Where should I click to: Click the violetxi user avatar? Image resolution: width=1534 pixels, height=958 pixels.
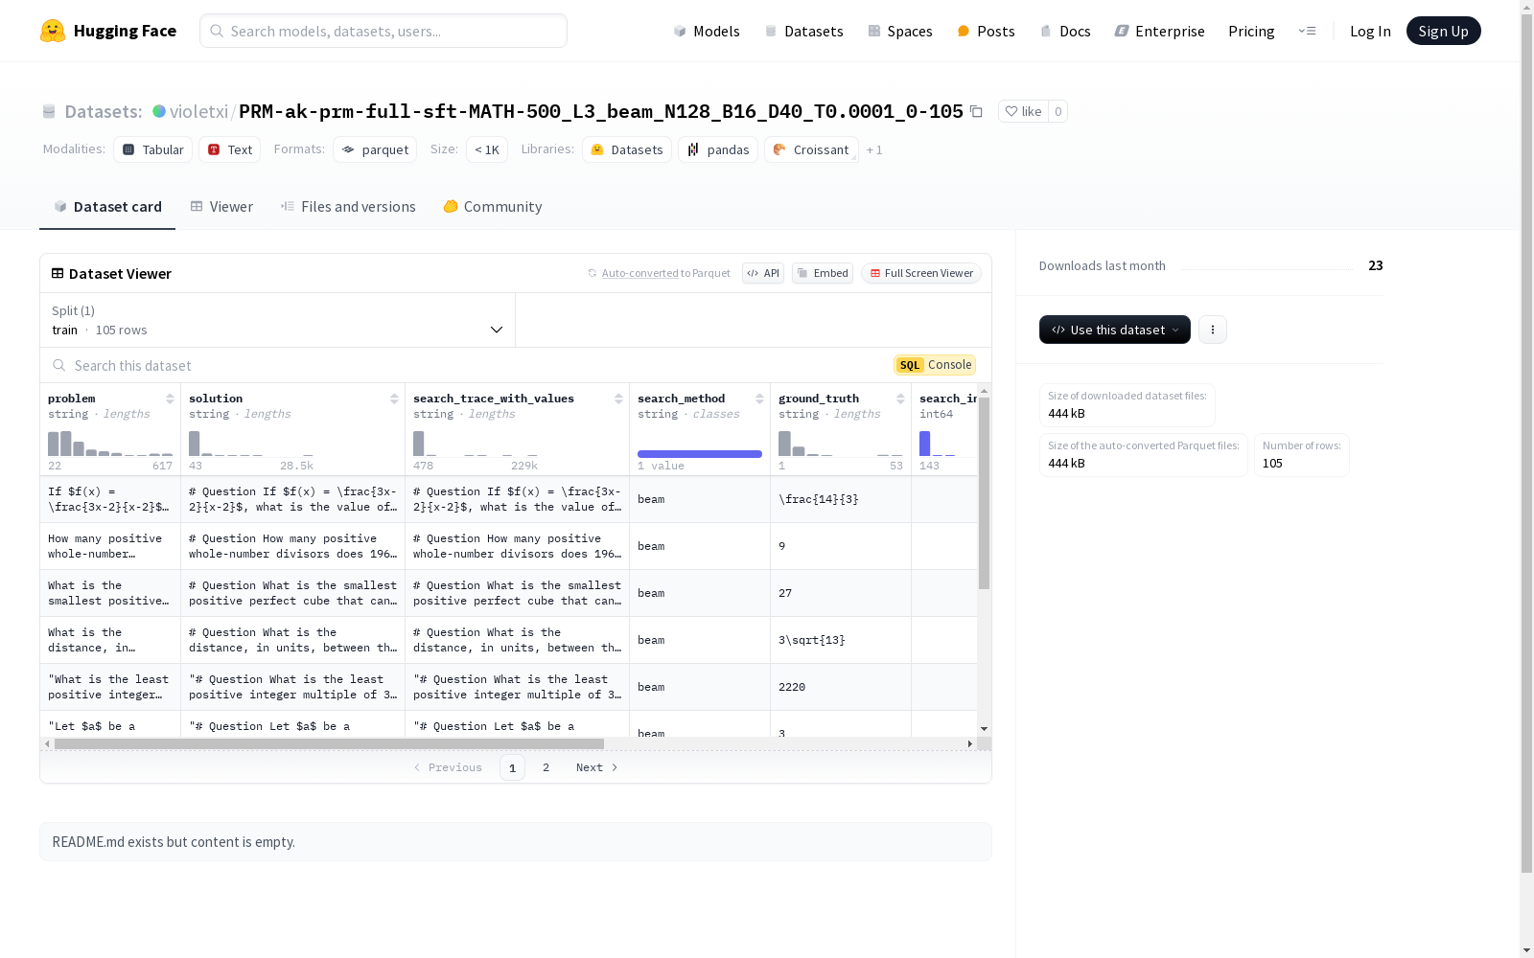[x=159, y=111]
